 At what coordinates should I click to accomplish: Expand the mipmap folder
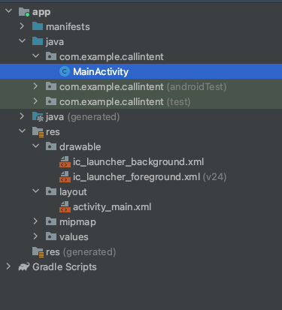[35, 221]
